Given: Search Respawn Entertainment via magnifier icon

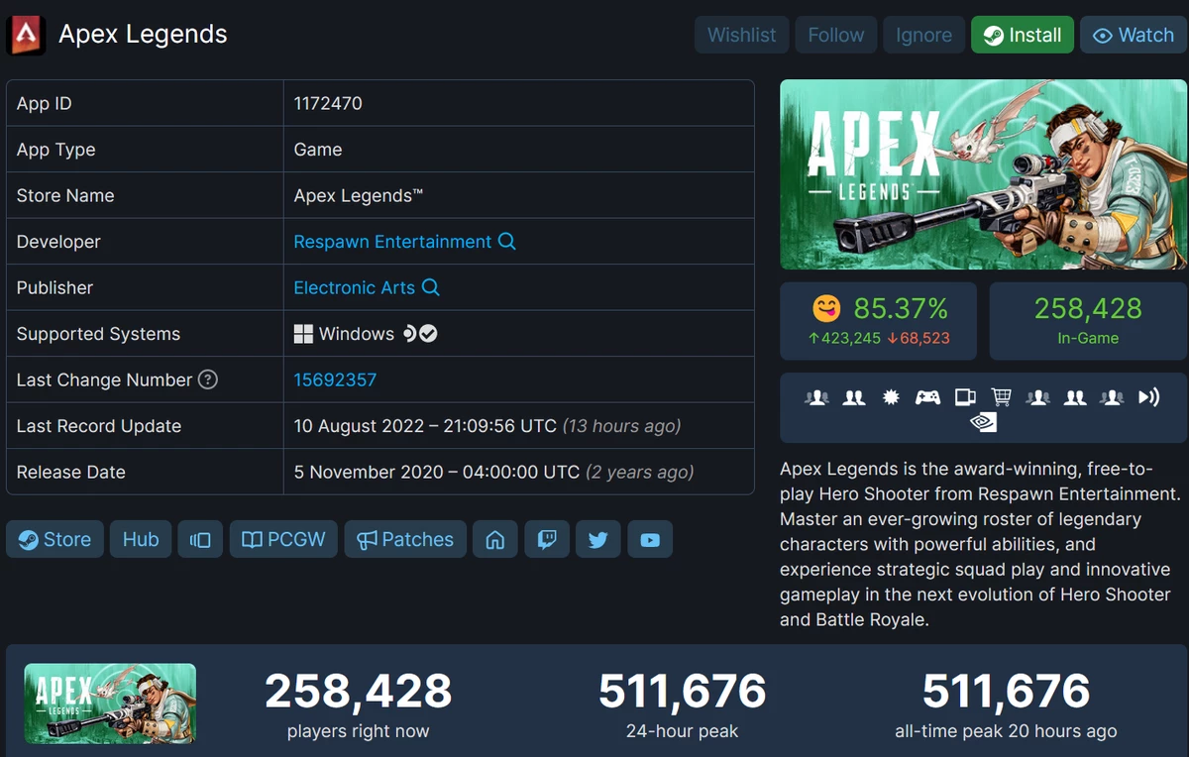Looking at the screenshot, I should tap(506, 241).
